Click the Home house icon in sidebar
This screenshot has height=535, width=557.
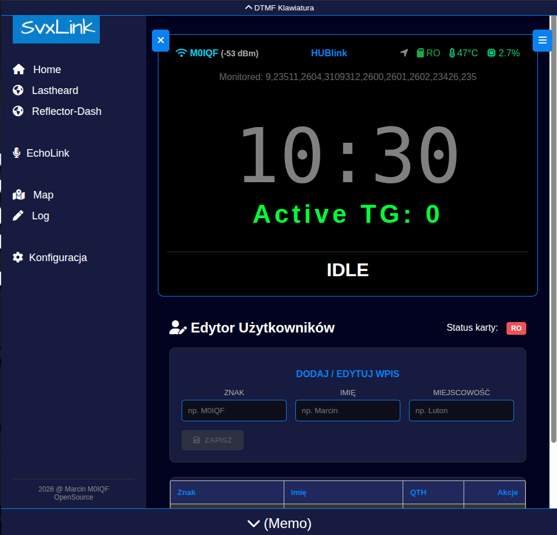(19, 70)
